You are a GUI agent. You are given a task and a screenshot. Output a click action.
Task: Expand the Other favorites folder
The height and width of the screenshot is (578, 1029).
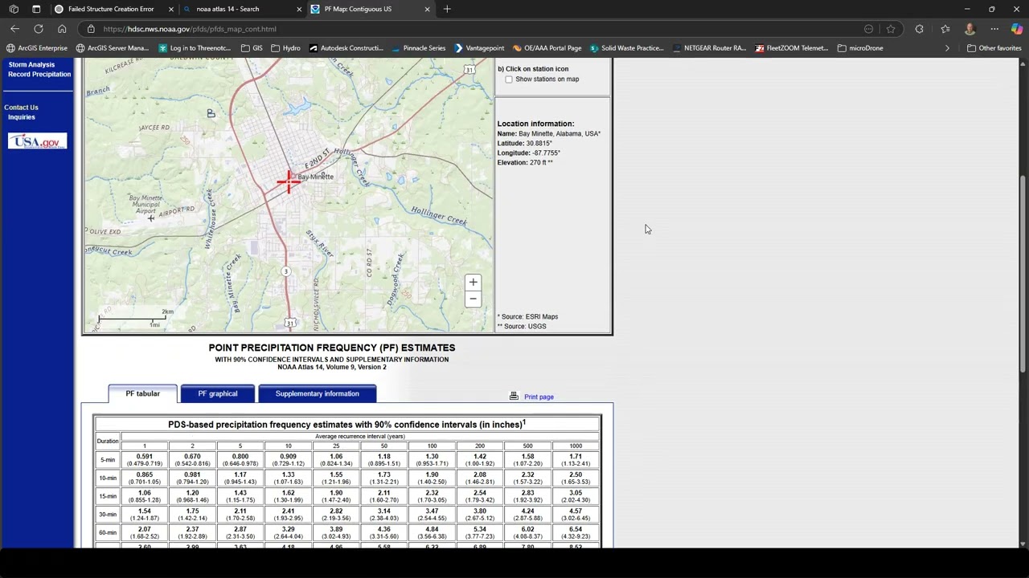tap(994, 48)
